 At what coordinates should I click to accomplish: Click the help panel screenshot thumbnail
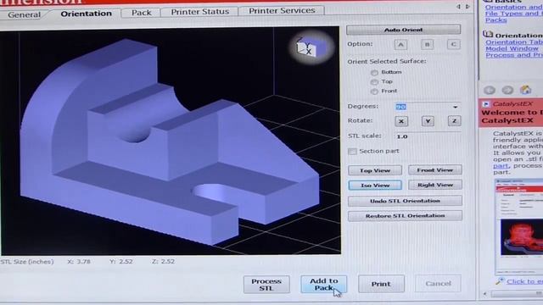point(518,226)
